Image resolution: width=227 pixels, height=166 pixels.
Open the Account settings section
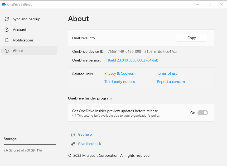coord(29,30)
